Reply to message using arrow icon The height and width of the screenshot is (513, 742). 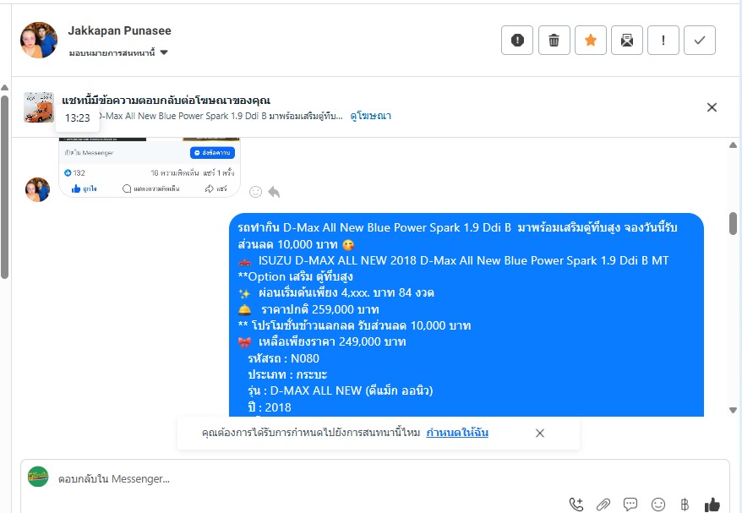[x=274, y=192]
